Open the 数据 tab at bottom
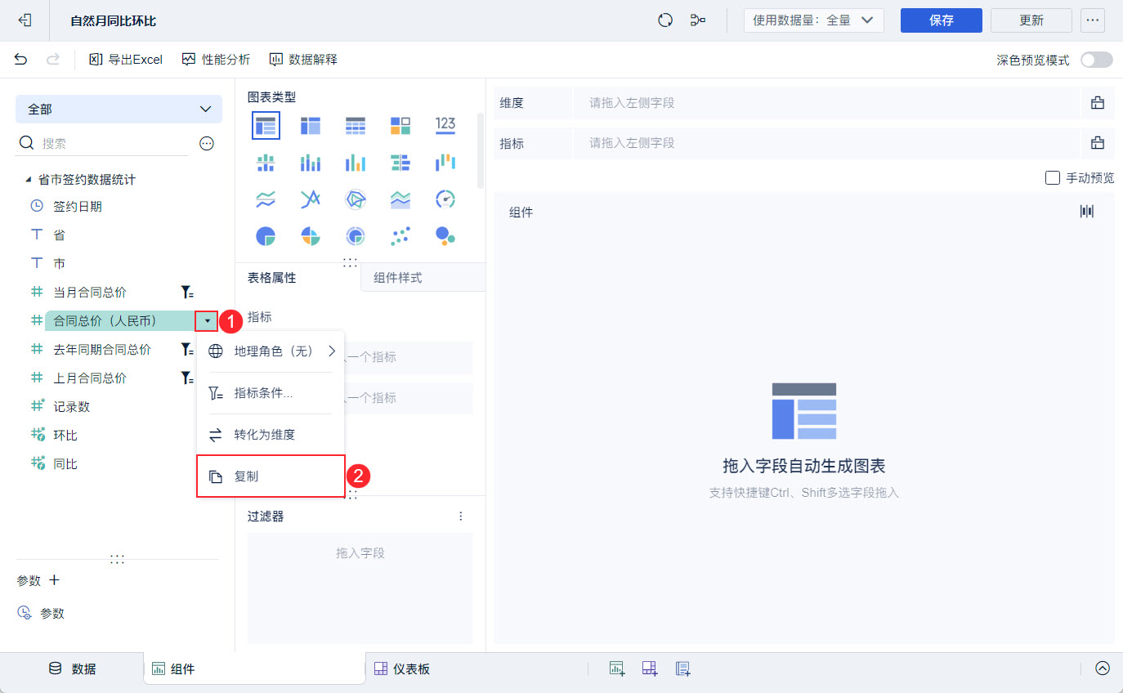The width and height of the screenshot is (1123, 693). (x=72, y=668)
